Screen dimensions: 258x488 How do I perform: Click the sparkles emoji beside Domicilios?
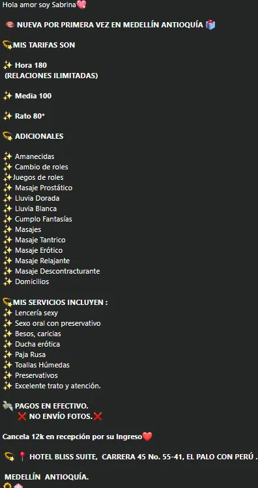tap(7, 281)
